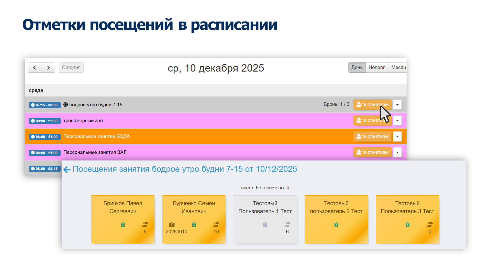The image size is (491, 276).
Task: Open к отметкам for Персональные занятия ЗАЛ
Action: click(372, 152)
